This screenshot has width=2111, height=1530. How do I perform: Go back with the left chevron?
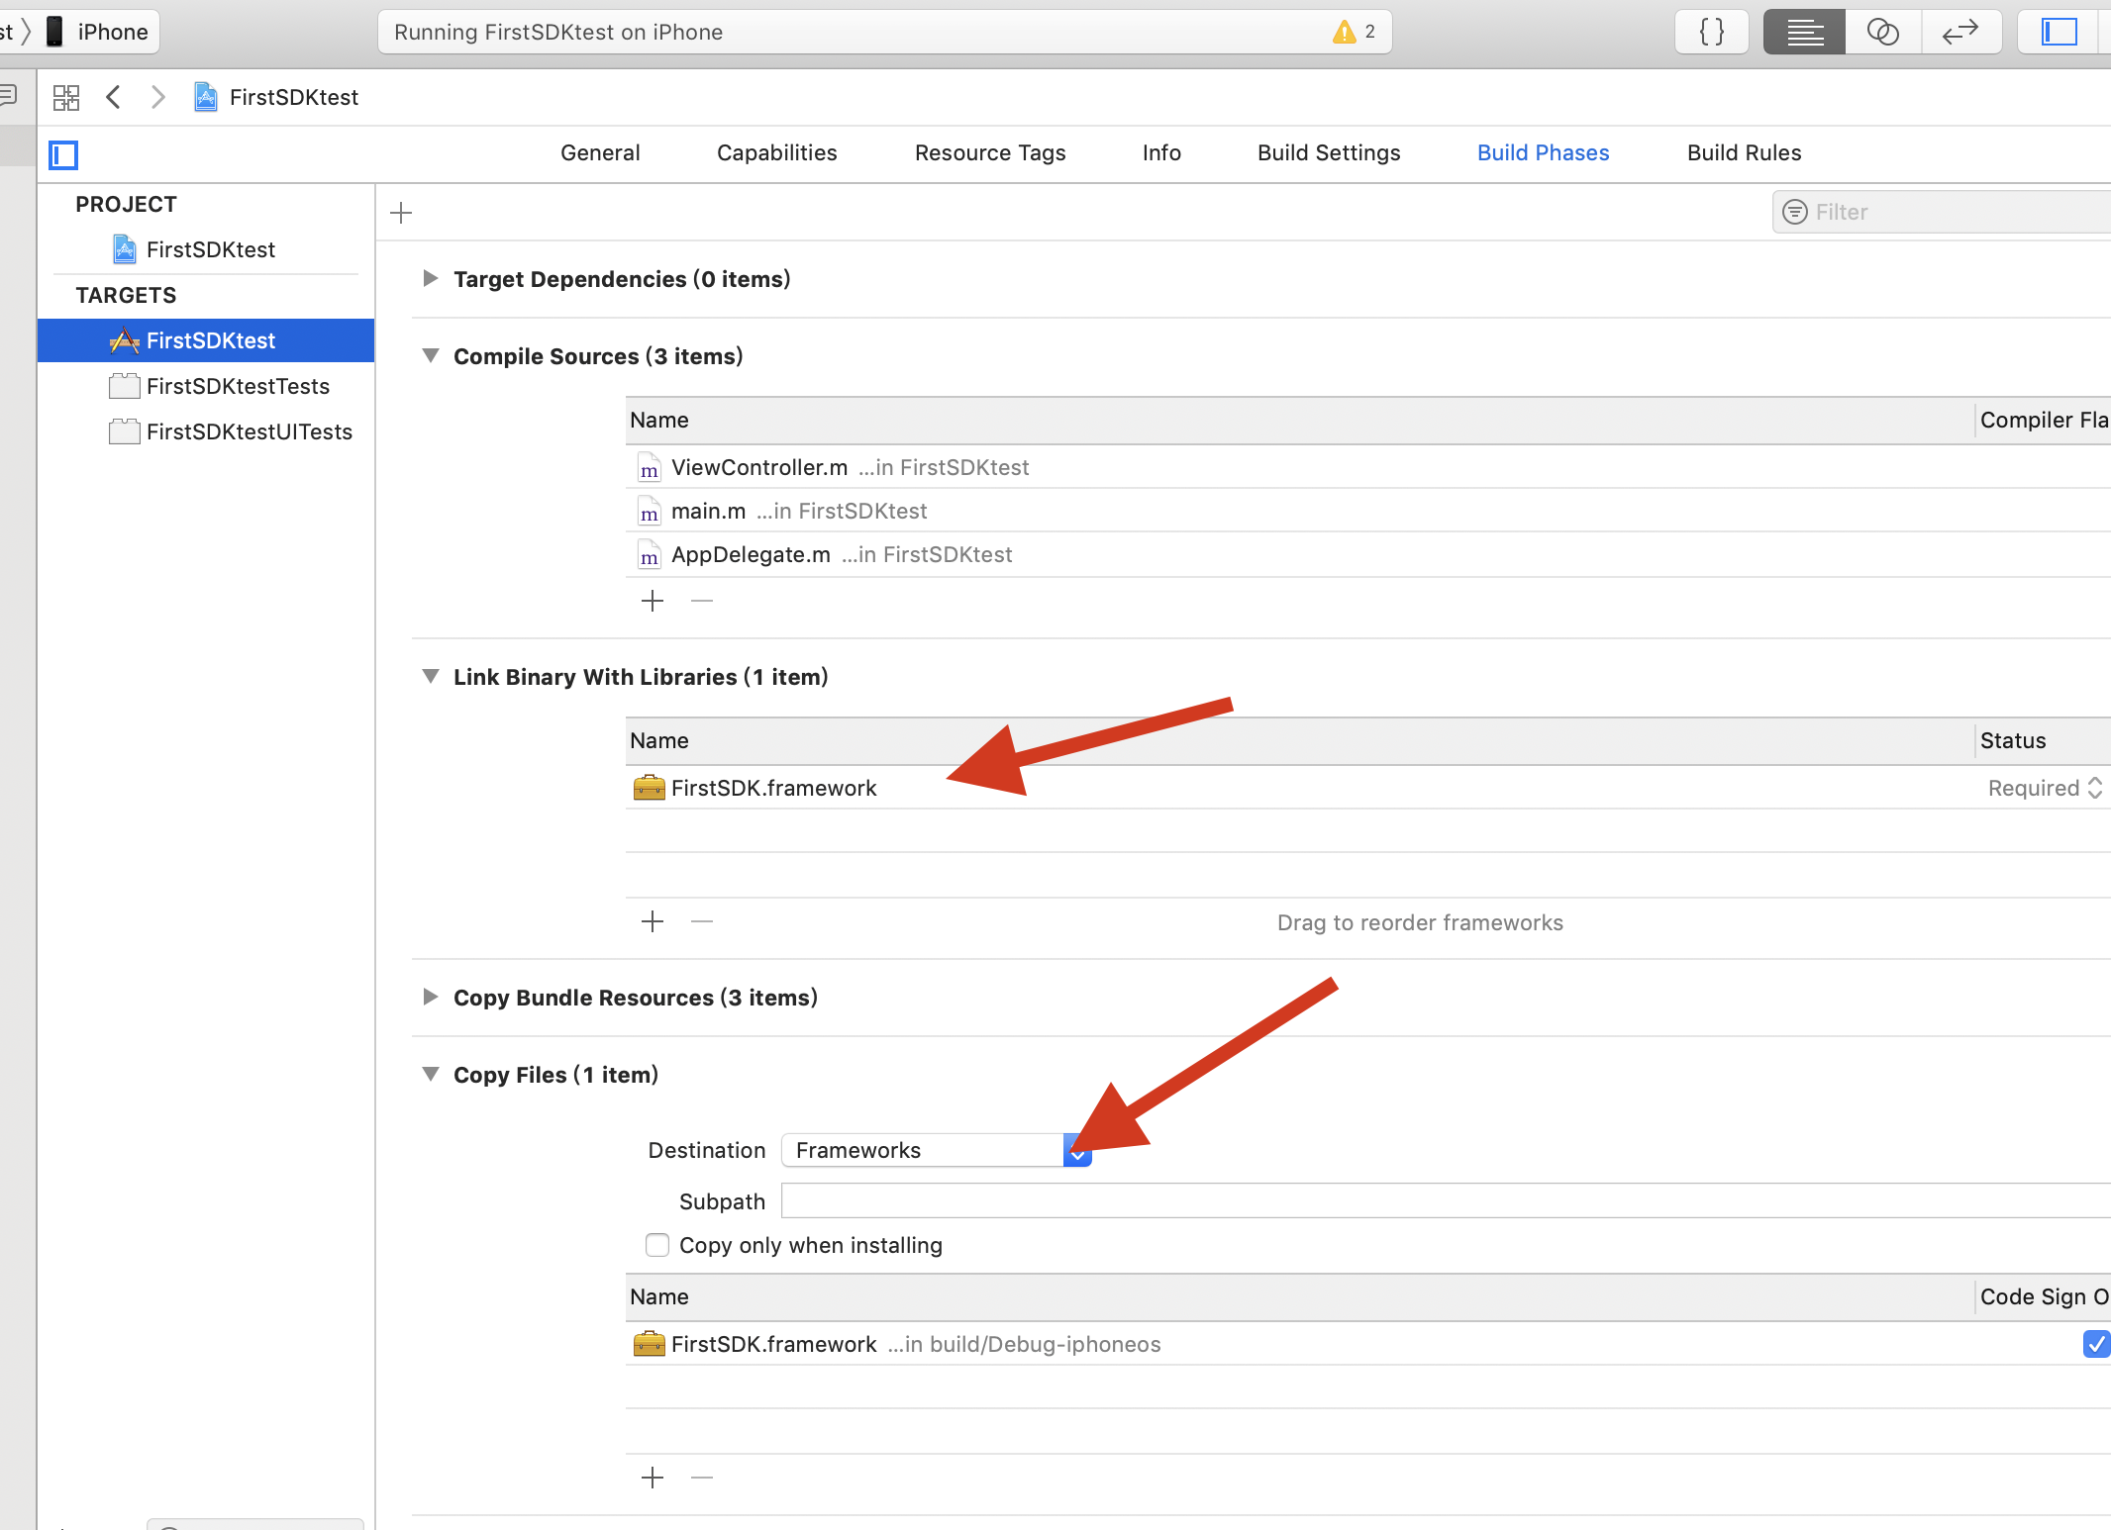pyautogui.click(x=114, y=97)
